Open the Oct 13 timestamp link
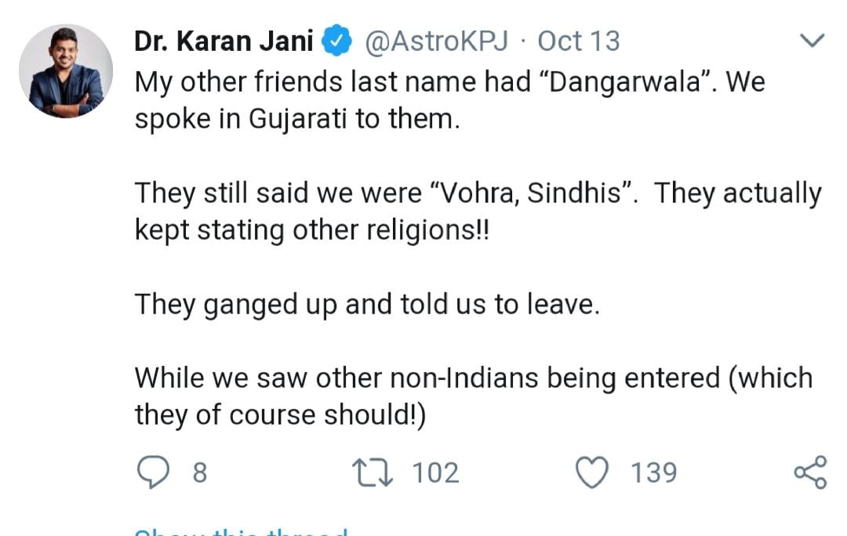This screenshot has width=847, height=536. click(x=579, y=41)
